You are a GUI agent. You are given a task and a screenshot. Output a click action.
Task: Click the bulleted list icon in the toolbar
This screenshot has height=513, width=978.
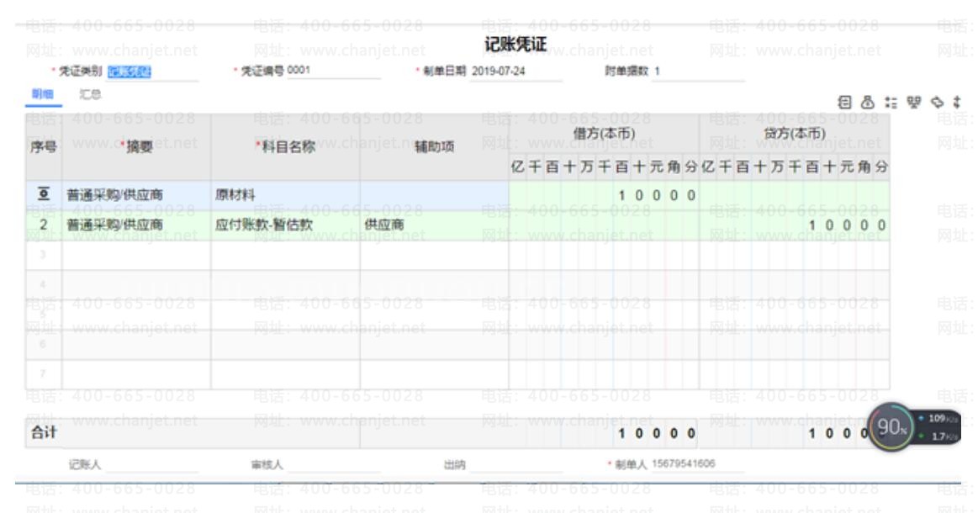coord(891,103)
